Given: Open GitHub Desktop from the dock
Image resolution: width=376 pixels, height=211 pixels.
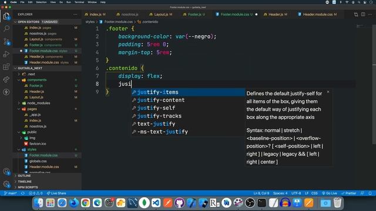Looking at the screenshot, I should 180,203.
